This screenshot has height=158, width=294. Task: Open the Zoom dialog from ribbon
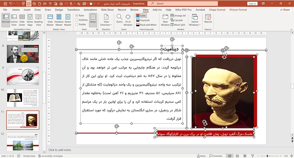[119, 19]
